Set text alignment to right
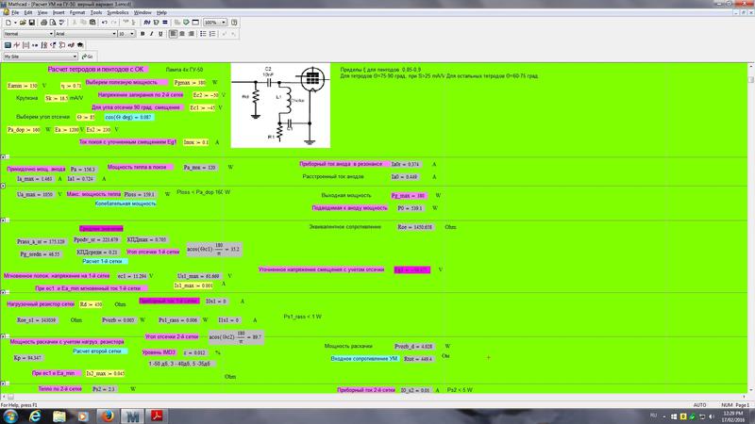755x424 pixels. click(x=192, y=34)
